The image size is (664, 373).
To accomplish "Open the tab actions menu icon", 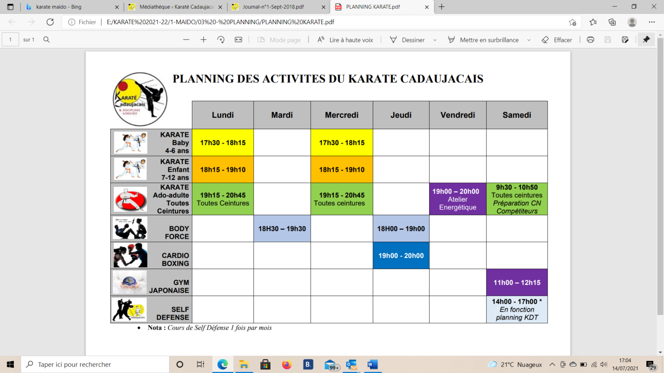I will [x=10, y=7].
